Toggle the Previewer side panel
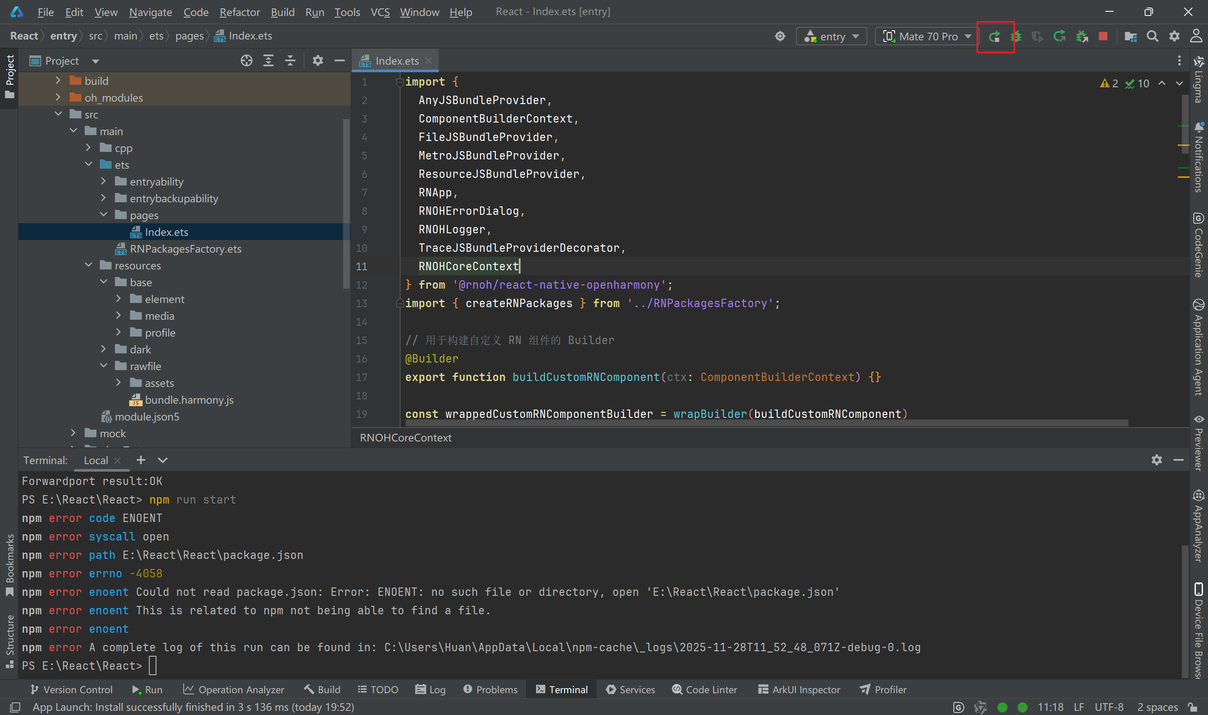 click(1198, 443)
